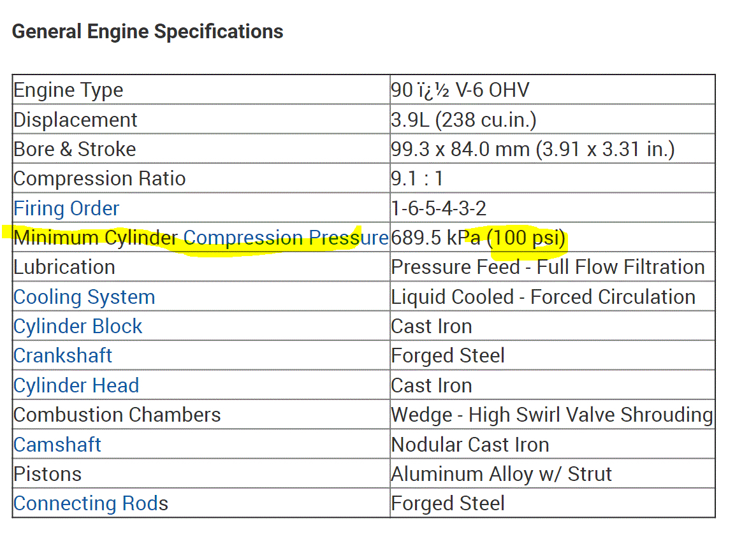This screenshot has height=537, width=735.
Task: Click the Aluminum Alloy w/ Strut value
Action: pos(502,474)
